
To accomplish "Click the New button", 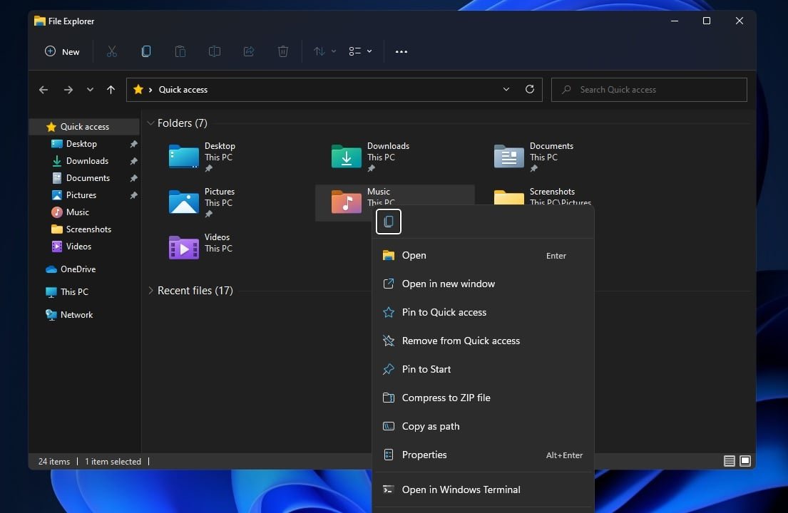I will [63, 51].
